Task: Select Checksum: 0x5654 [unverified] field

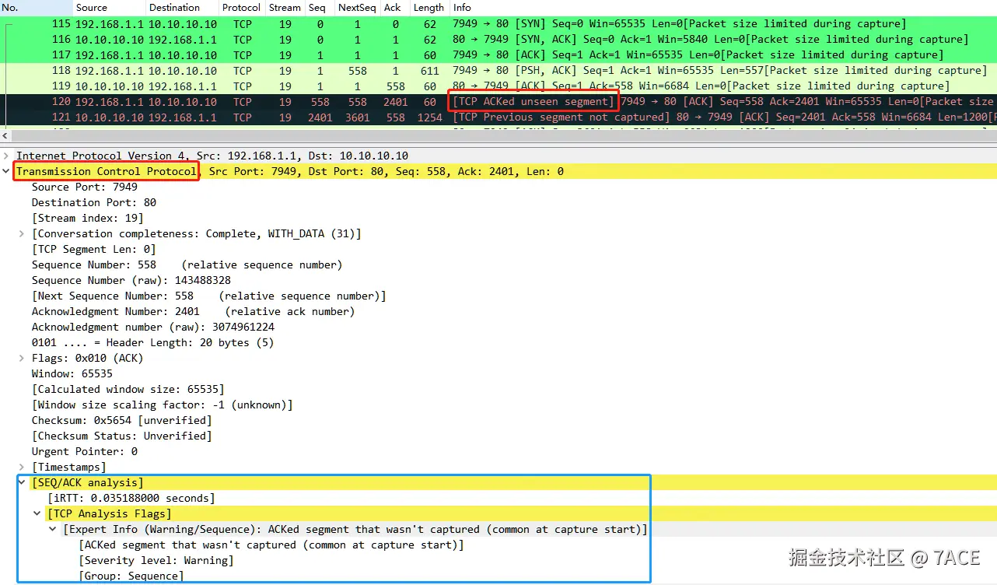Action: pos(121,420)
